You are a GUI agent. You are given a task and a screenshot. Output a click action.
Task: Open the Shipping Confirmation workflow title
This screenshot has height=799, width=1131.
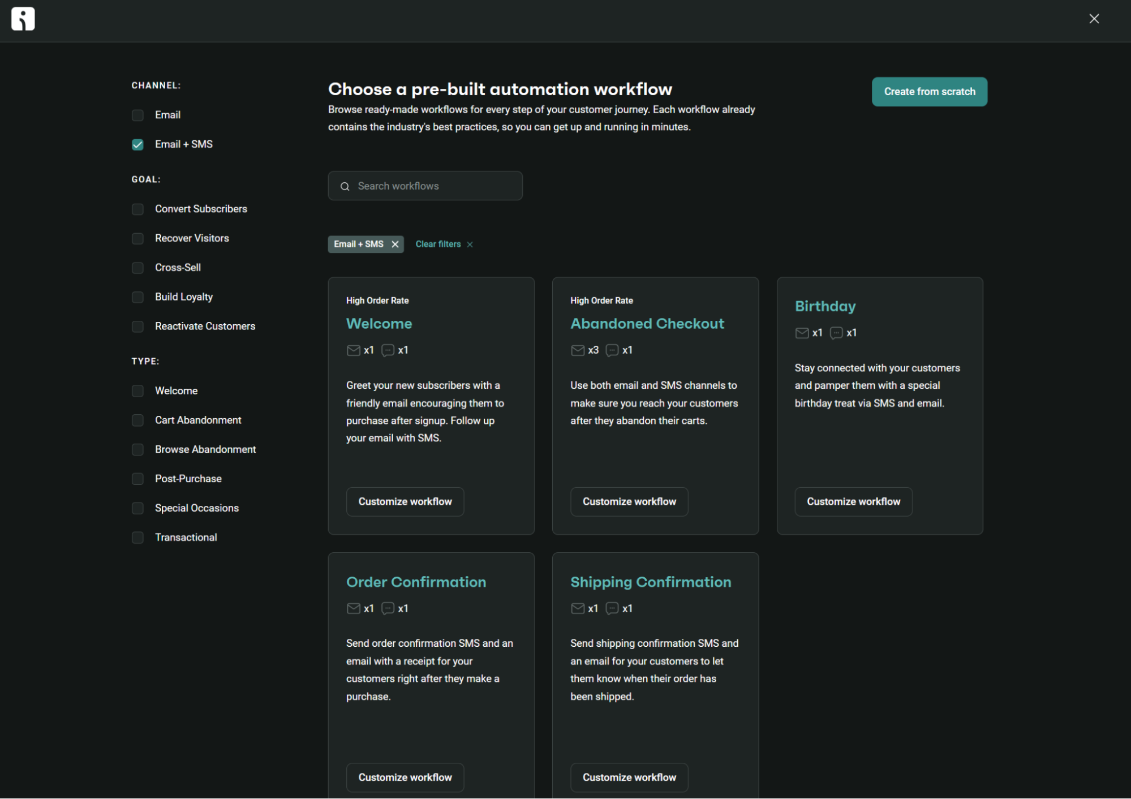[x=650, y=582]
